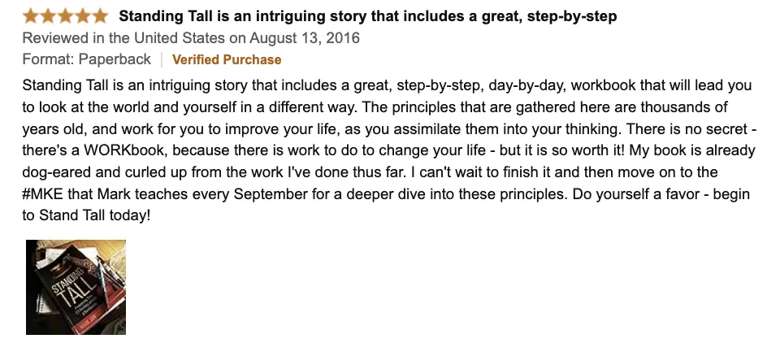The width and height of the screenshot is (780, 343).
Task: Click the third gold rating star
Action: [x=65, y=16]
